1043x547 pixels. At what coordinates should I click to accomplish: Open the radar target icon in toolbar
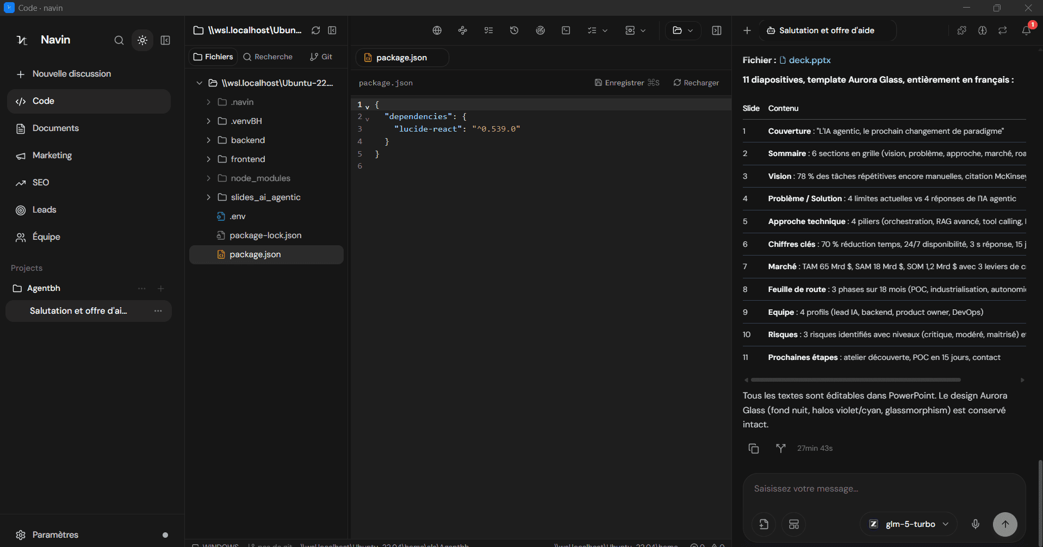click(x=540, y=30)
